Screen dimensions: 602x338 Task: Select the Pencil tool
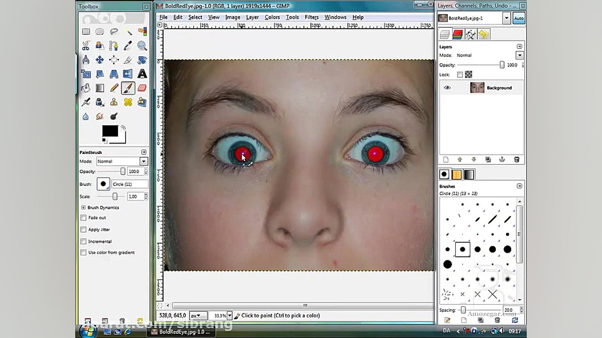[114, 88]
